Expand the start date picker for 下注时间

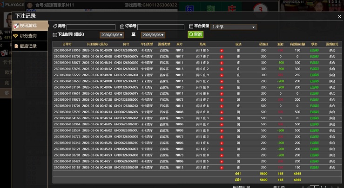(112, 35)
